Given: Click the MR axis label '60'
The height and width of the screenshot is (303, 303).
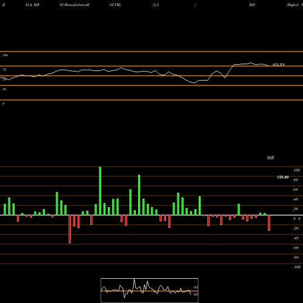Looking at the screenshot, I should click(x=296, y=190).
